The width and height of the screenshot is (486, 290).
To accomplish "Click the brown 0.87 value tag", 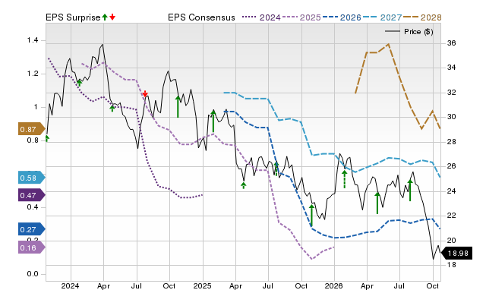I will [x=32, y=129].
